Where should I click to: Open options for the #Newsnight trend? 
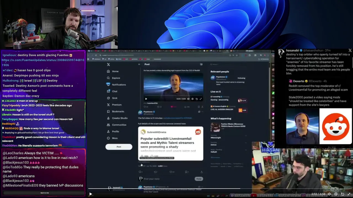coord(246,135)
